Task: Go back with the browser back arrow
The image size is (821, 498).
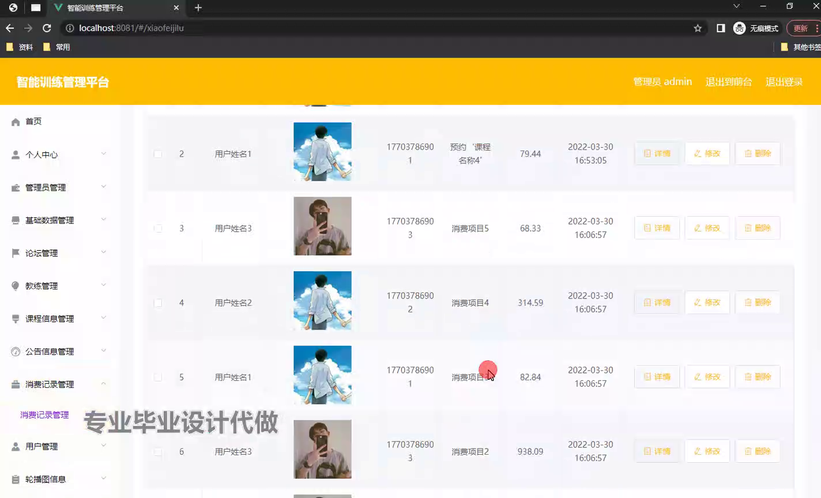Action: [10, 28]
